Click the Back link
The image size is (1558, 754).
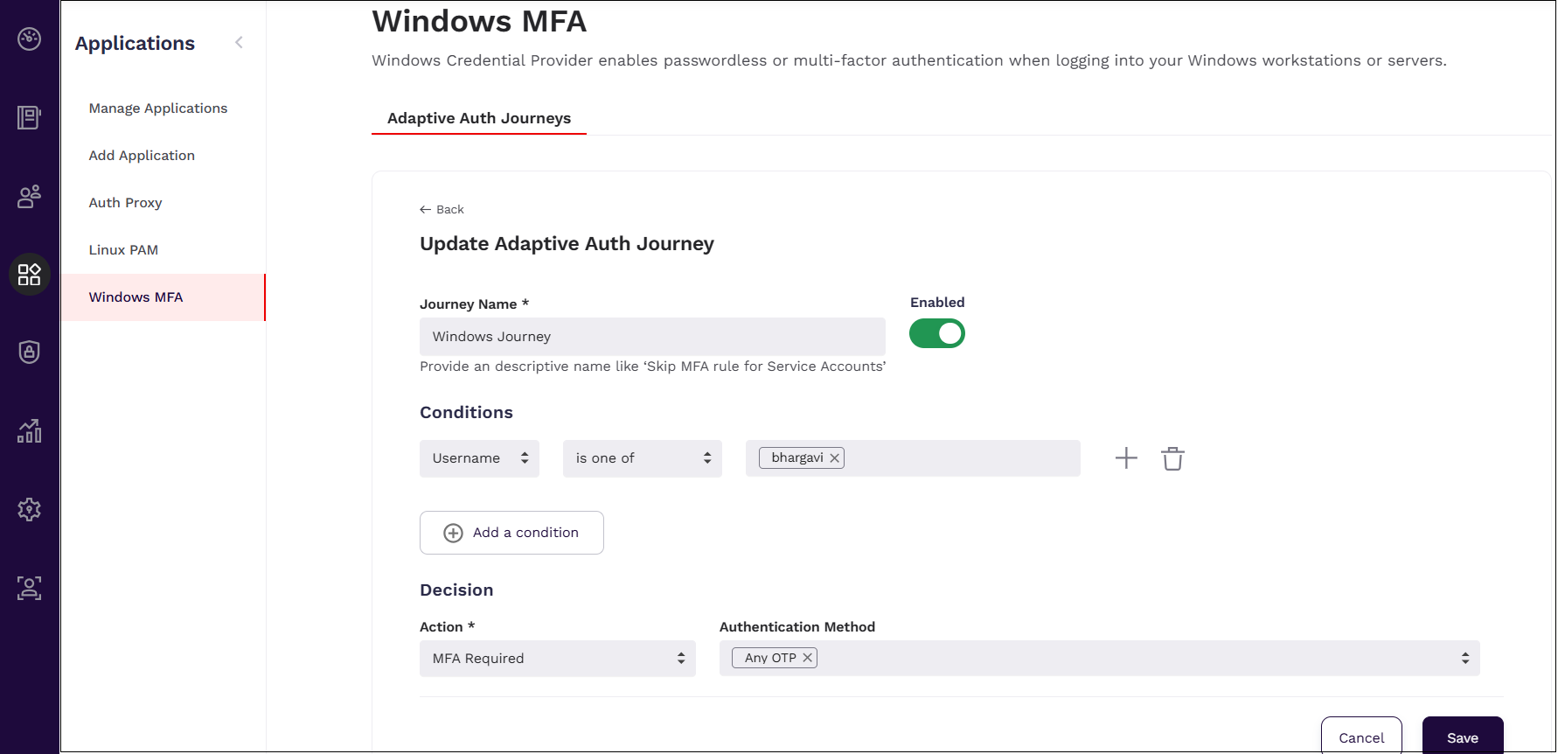442,210
